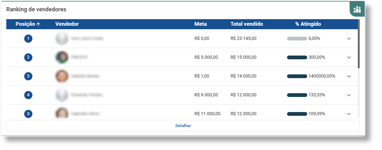Expand row with total R$ 23.145,00
The width and height of the screenshot is (382, 150).
(349, 39)
